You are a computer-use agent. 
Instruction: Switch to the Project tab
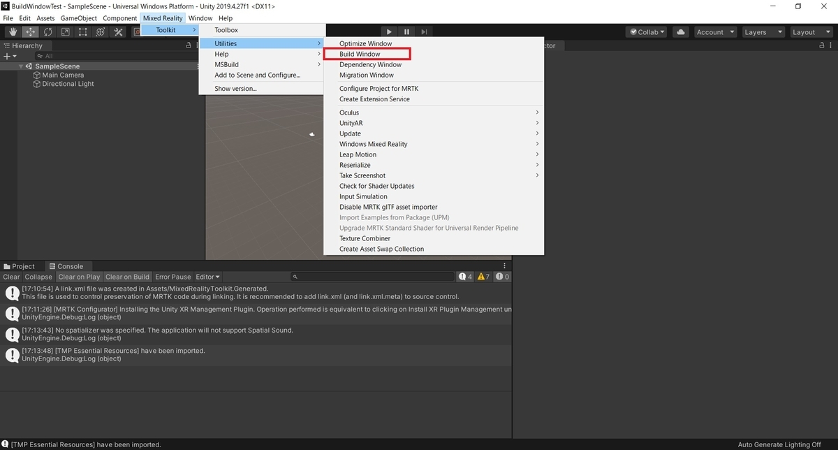[x=19, y=266]
